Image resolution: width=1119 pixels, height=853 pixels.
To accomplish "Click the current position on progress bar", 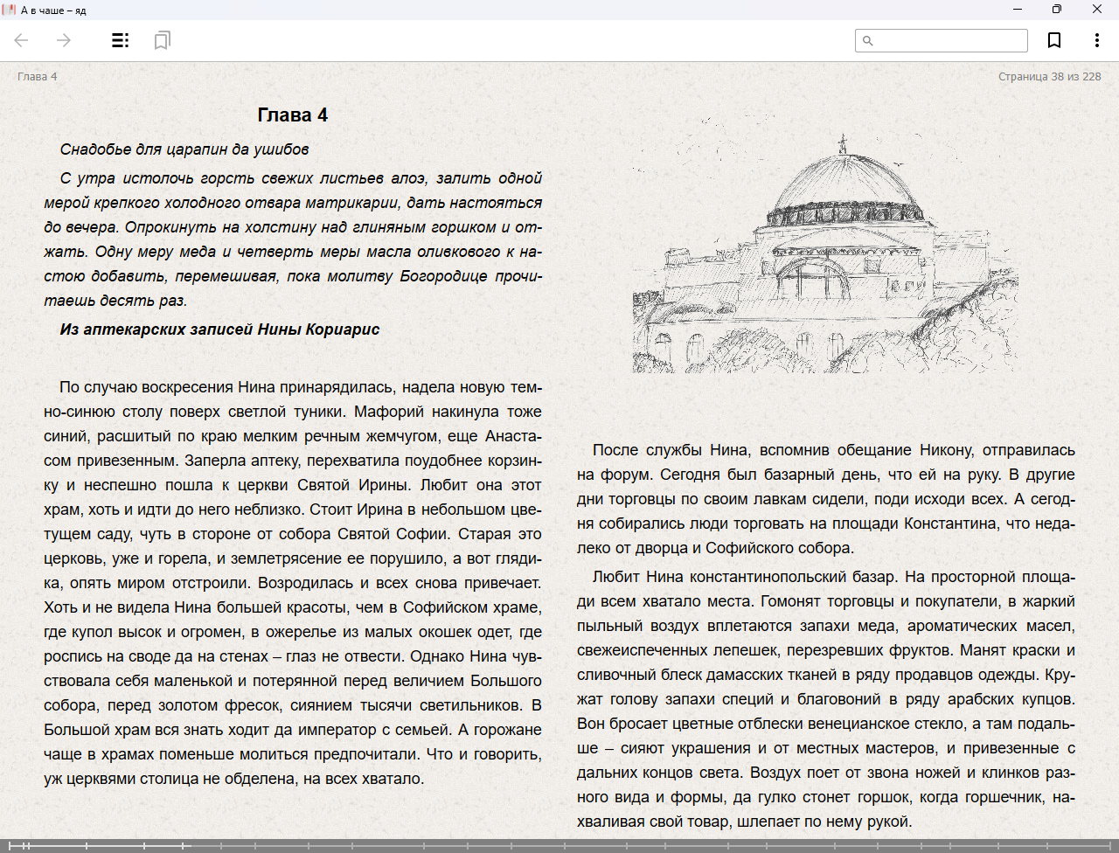I will pyautogui.click(x=190, y=846).
